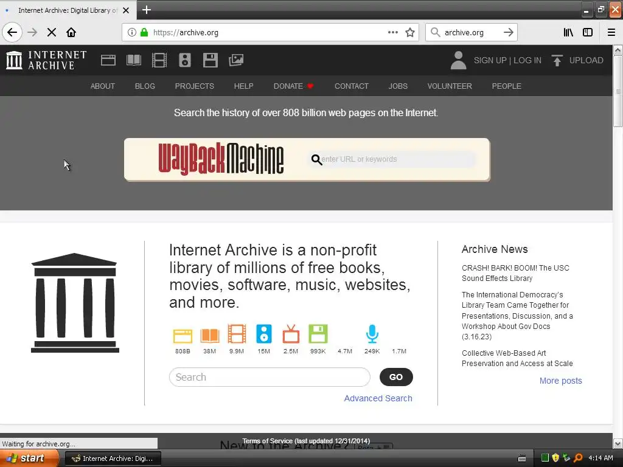Stop loading the page with the X button
The height and width of the screenshot is (467, 623).
[52, 32]
